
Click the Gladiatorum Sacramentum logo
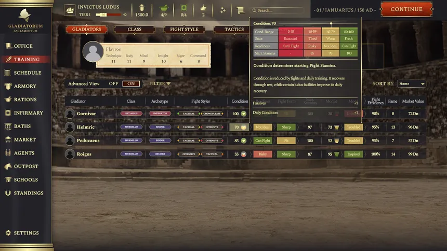25,21
